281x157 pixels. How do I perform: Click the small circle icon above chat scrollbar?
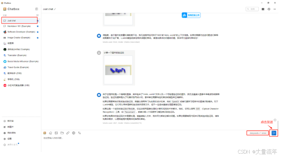click(275, 120)
